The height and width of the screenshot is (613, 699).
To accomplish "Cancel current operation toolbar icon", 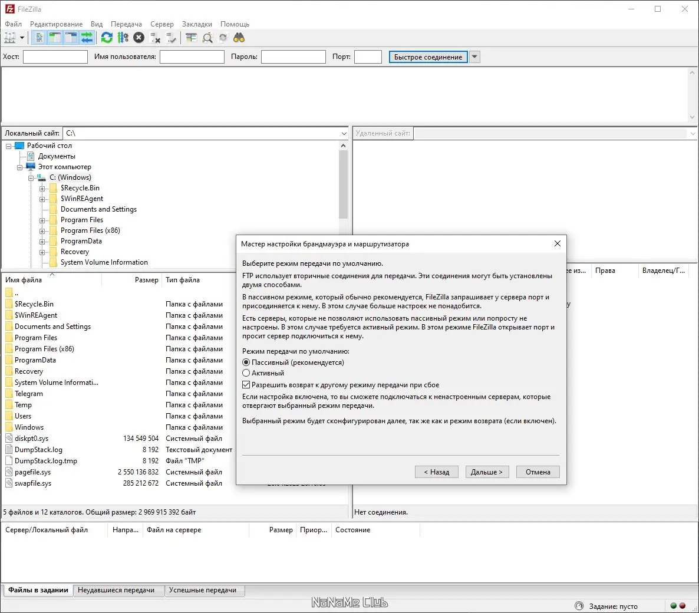I will pos(139,38).
